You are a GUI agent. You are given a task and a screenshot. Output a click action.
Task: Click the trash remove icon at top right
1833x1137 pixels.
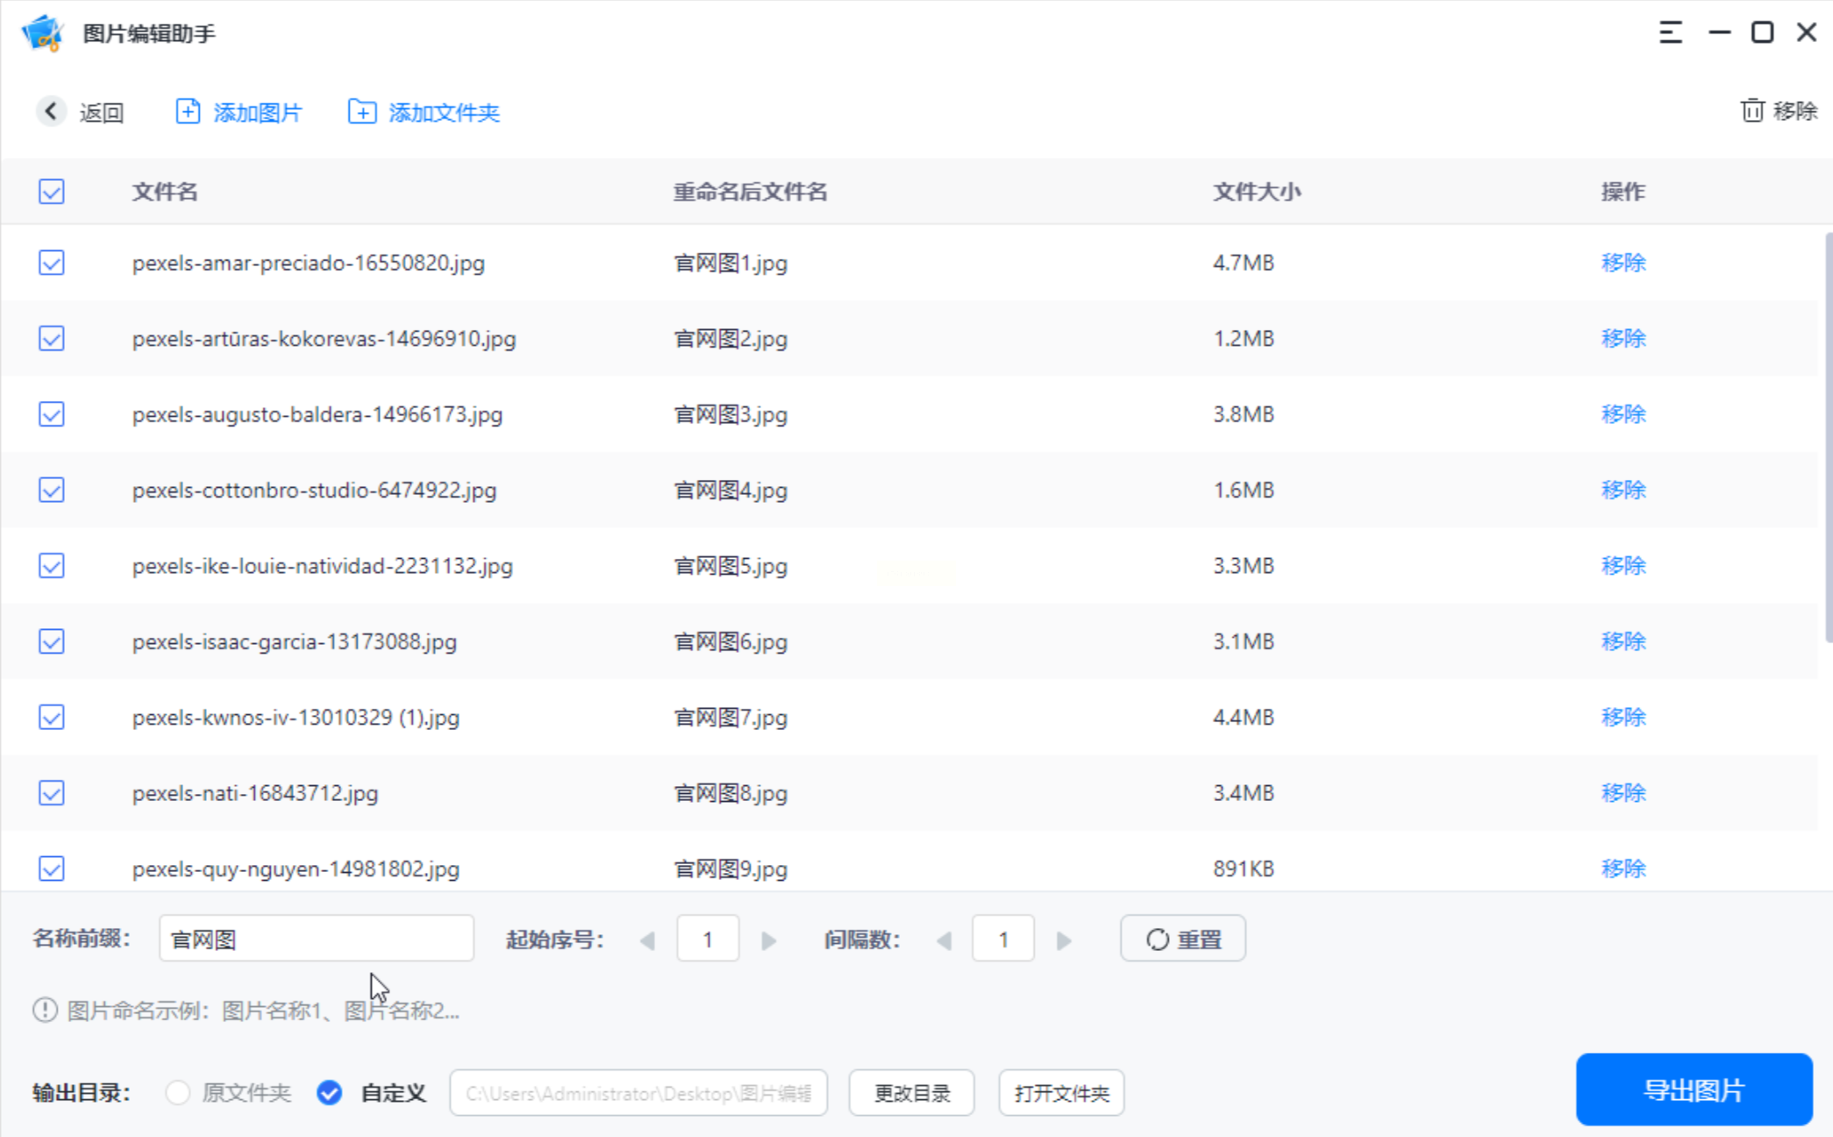point(1751,111)
